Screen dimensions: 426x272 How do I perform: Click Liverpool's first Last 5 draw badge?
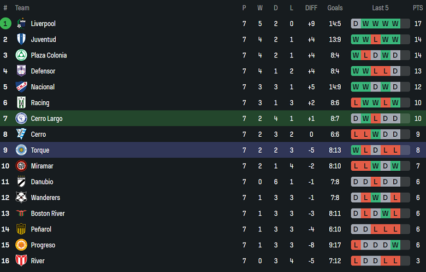tap(356, 24)
